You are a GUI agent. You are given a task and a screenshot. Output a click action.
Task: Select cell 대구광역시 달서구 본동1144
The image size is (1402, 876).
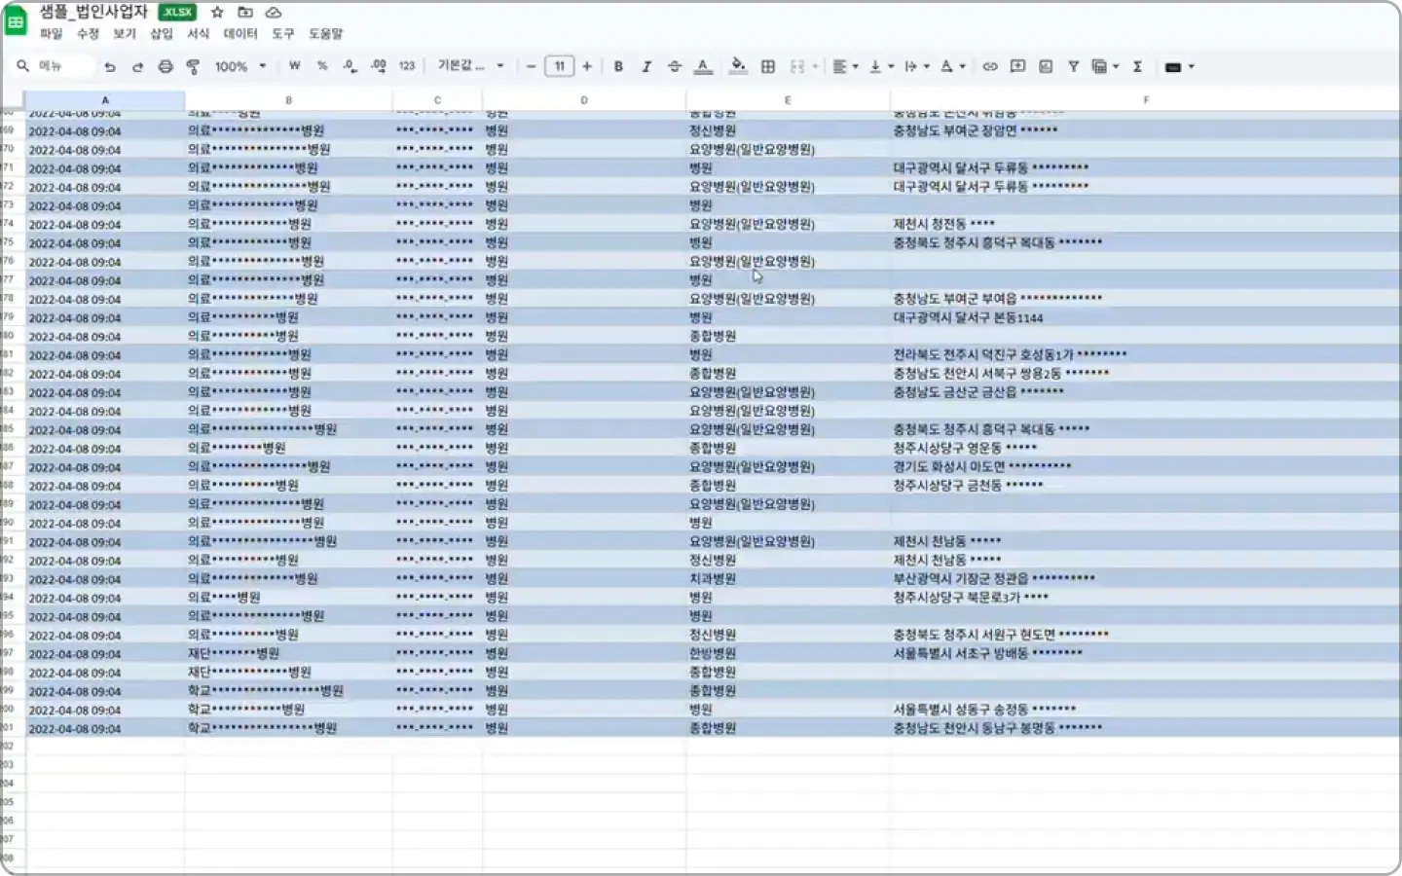click(x=1145, y=317)
